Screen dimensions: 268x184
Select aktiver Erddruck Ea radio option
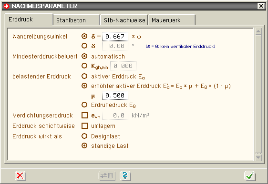(84, 77)
